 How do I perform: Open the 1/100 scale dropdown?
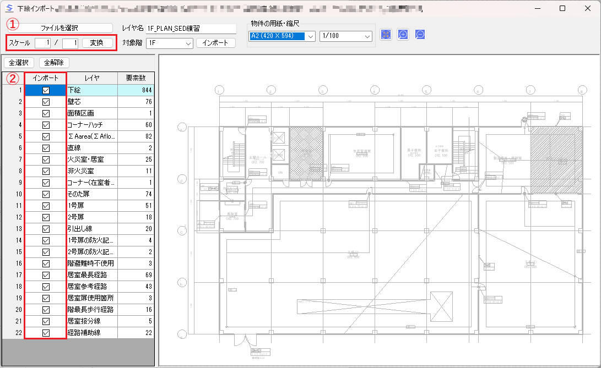tap(346, 36)
